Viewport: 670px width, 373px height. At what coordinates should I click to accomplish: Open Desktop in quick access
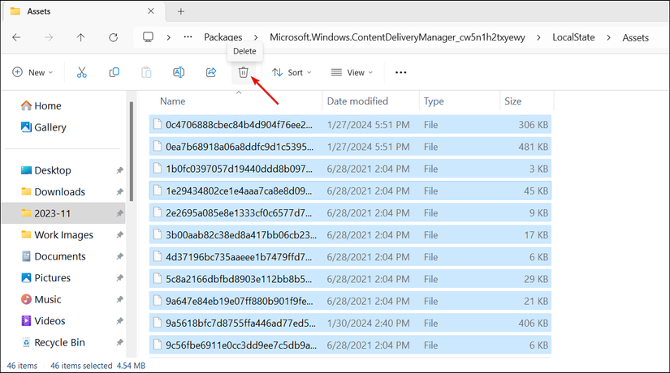tap(53, 170)
